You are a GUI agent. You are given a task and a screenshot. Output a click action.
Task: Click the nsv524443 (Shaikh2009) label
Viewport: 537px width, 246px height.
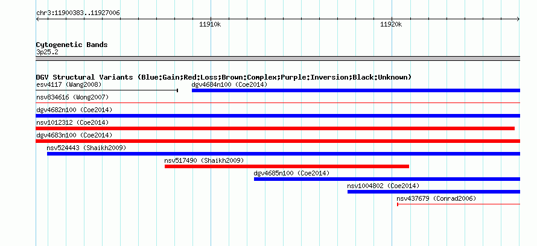point(86,148)
